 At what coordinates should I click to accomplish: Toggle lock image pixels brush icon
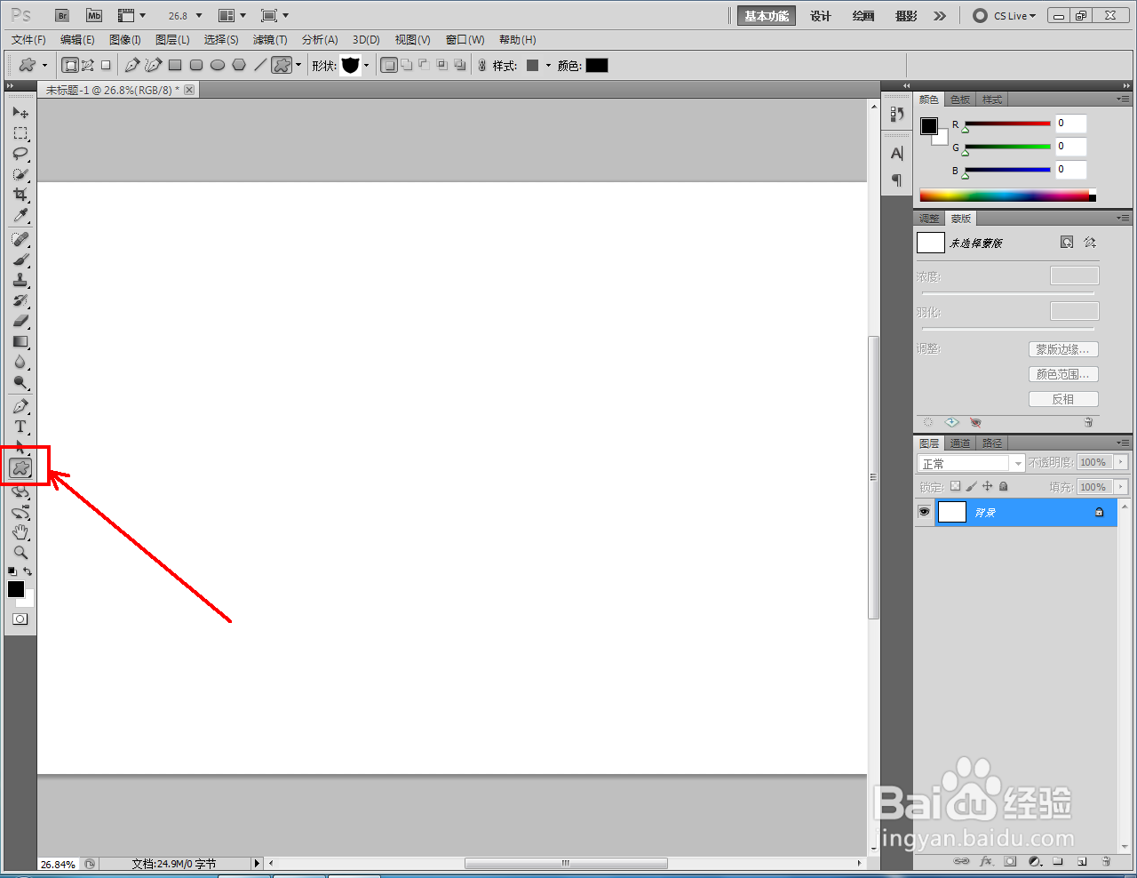(x=971, y=486)
